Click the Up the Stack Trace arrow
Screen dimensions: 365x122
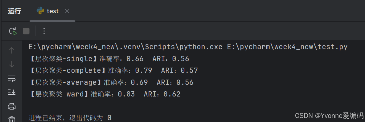click(x=12, y=50)
